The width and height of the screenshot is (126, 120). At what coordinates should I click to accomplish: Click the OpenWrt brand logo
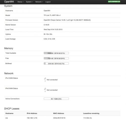(x=9, y=2)
